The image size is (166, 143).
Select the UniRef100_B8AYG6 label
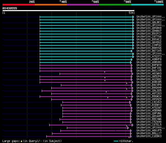149,48
